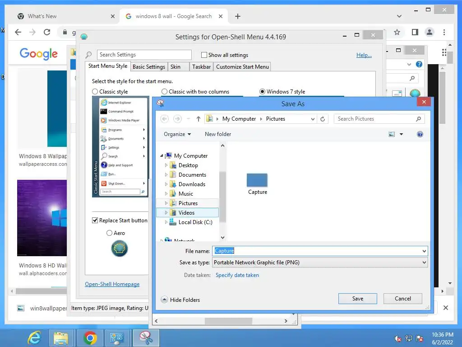
Task: Click Snipping Tool taskbar icon
Action: [x=146, y=338]
